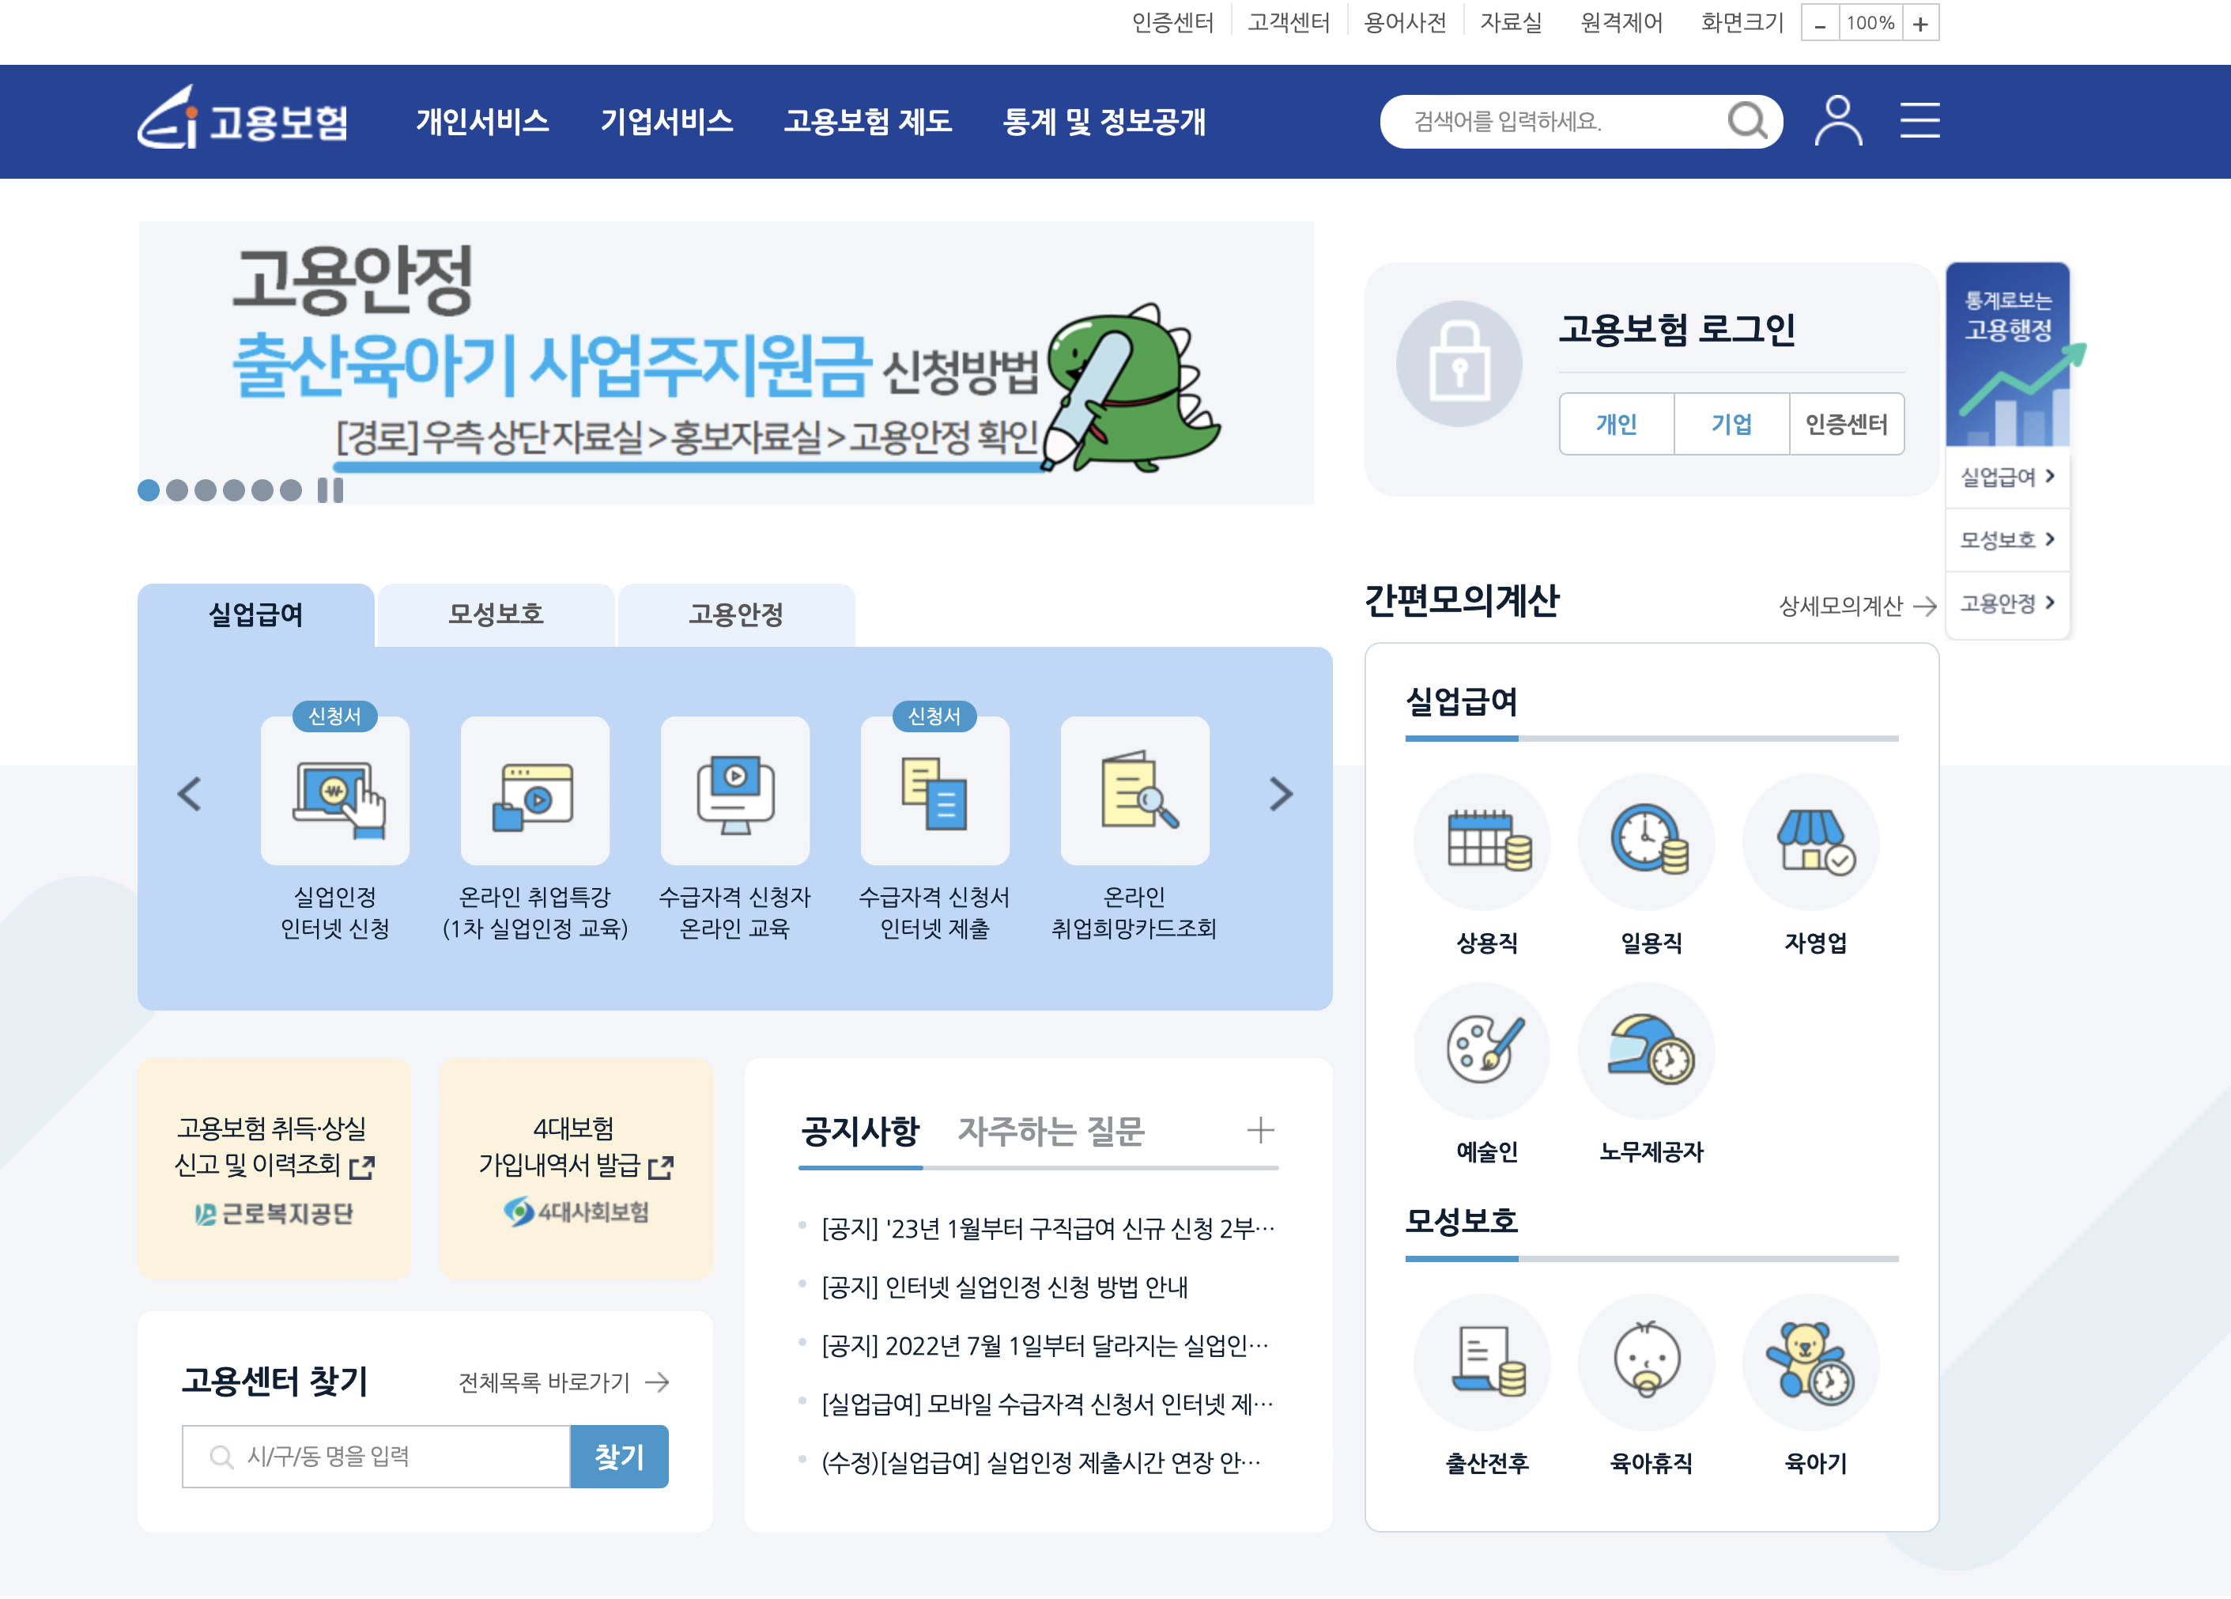Select the 육아휴직 baby icon

[1646, 1363]
